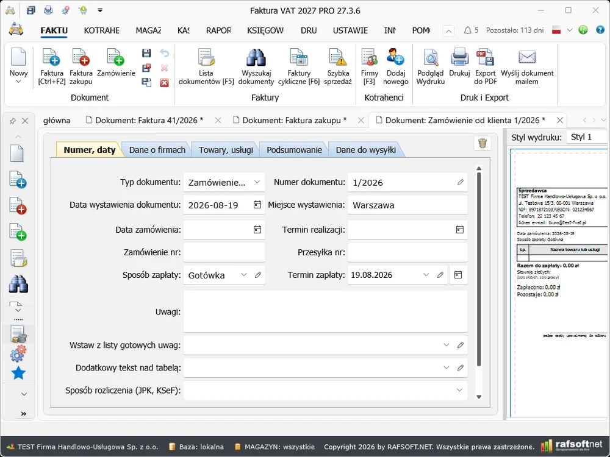This screenshot has height=457, width=610.
Task: Open Szybka sprzedaż warning icon
Action: 338,66
